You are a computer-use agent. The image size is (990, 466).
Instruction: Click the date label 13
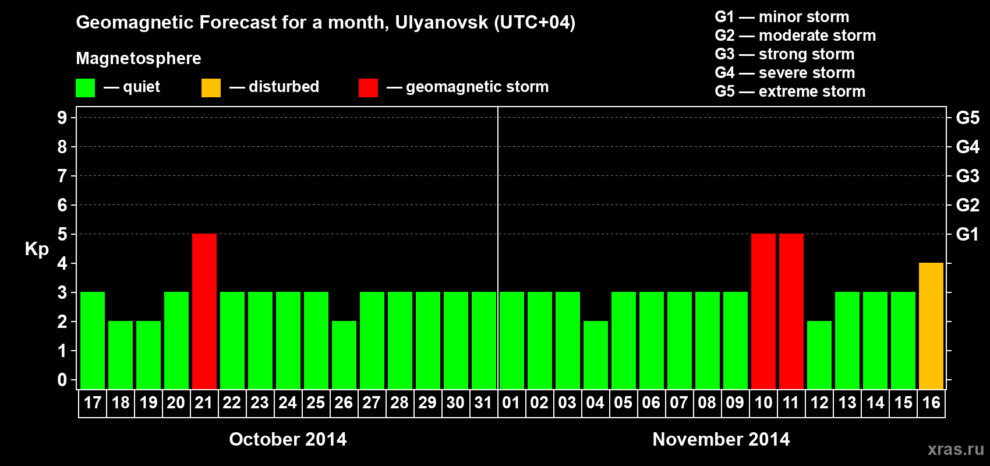pyautogui.click(x=847, y=403)
